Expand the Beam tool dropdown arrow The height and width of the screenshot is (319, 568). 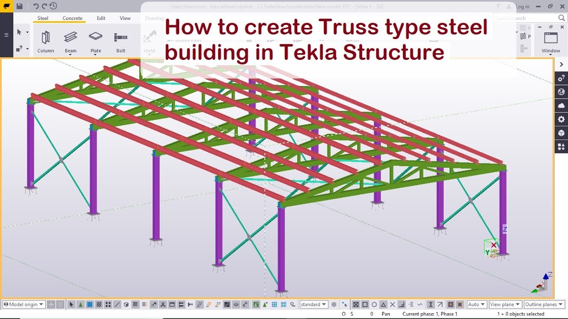click(71, 55)
